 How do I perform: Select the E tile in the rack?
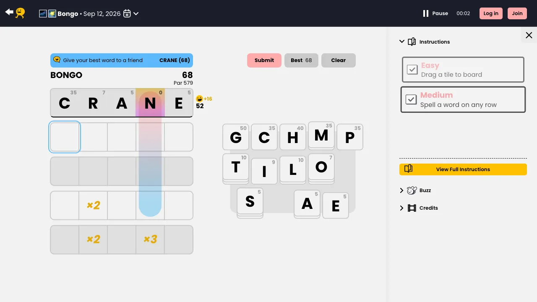coord(336,206)
